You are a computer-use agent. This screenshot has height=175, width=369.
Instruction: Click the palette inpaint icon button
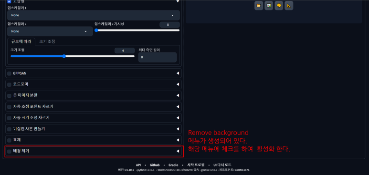click(279, 6)
